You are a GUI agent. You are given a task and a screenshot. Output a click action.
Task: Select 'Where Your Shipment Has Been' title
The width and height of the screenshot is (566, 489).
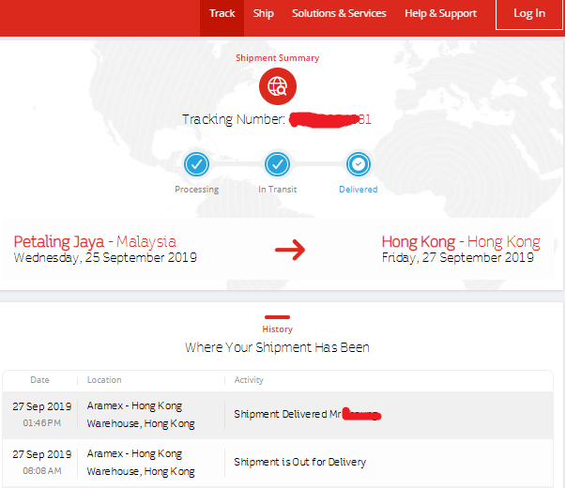[x=277, y=347]
